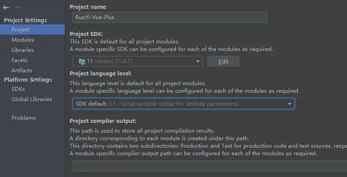Image resolution: width=347 pixels, height=177 pixels.
Task: Click text 'This language level is default for all project modules.'
Action: coord(138,83)
